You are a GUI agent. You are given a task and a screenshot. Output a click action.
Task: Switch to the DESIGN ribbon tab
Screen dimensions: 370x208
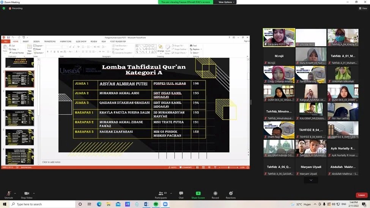click(36, 42)
